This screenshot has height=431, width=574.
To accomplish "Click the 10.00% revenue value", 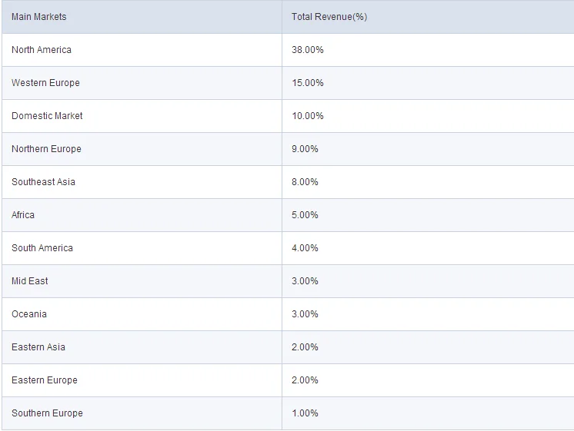I will coord(308,116).
